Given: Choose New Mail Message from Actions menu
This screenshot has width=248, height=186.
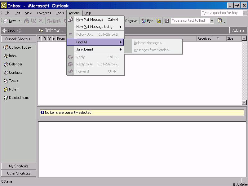Looking at the screenshot, I should coord(95,20).
